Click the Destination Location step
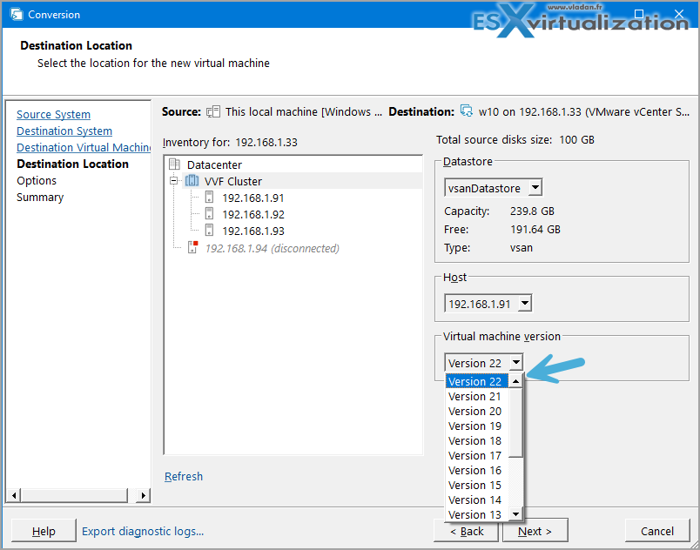The width and height of the screenshot is (700, 550). pyautogui.click(x=73, y=164)
